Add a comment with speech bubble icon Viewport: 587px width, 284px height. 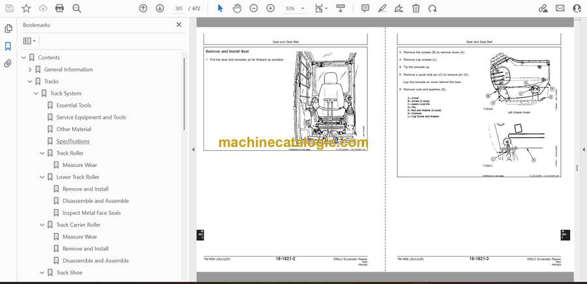point(365,8)
